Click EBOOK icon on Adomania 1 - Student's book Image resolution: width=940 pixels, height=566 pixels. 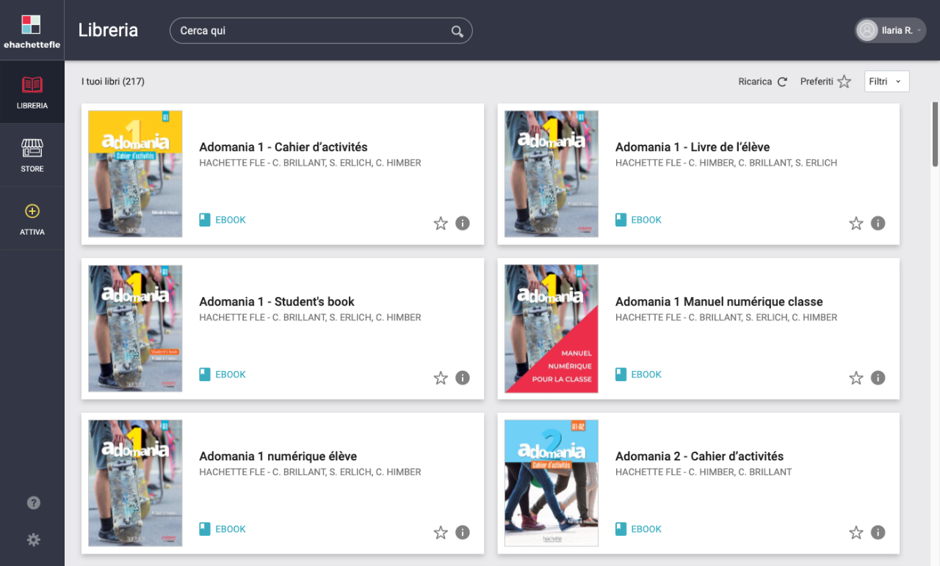coord(205,375)
